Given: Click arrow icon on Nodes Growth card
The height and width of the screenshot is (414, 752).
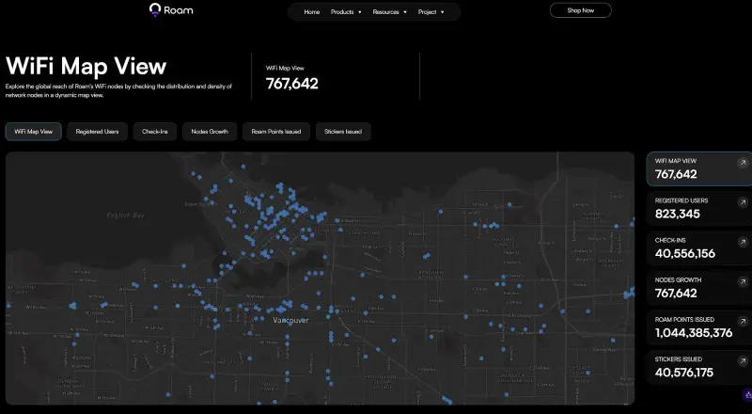Looking at the screenshot, I should pos(741,280).
